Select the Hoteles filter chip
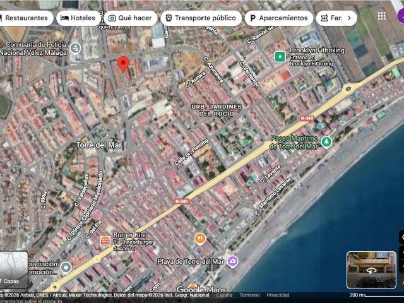Viewport: 404px width, 303px height. (78, 18)
